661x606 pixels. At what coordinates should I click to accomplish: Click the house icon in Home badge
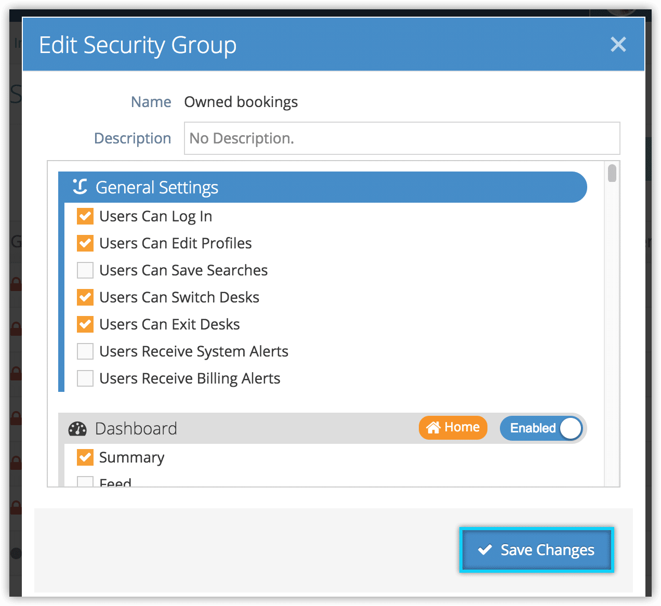[433, 427]
